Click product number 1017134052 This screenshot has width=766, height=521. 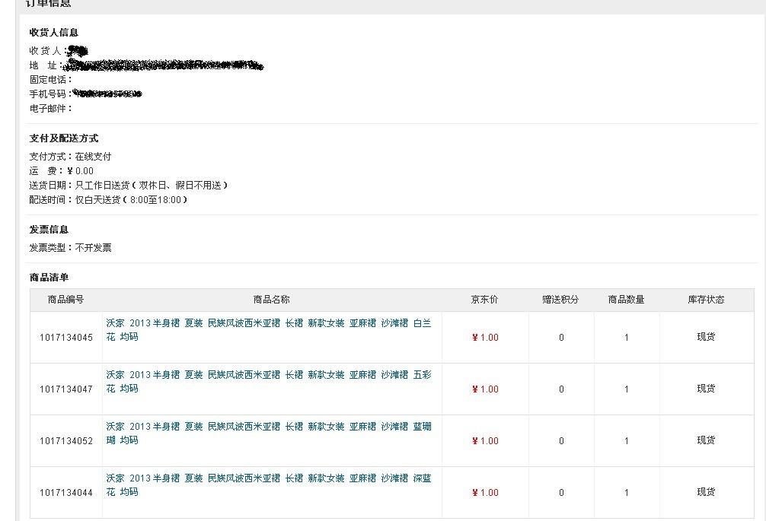pyautogui.click(x=66, y=441)
